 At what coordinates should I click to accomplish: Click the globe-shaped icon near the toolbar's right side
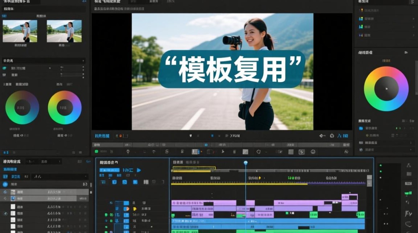coord(313,152)
